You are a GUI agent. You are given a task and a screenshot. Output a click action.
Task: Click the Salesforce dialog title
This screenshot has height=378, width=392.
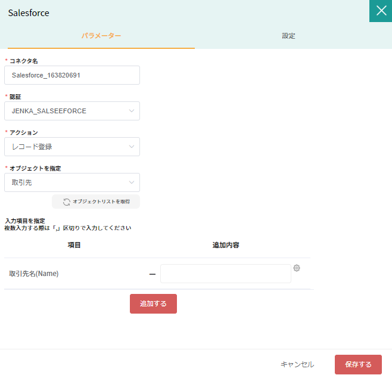(x=29, y=13)
